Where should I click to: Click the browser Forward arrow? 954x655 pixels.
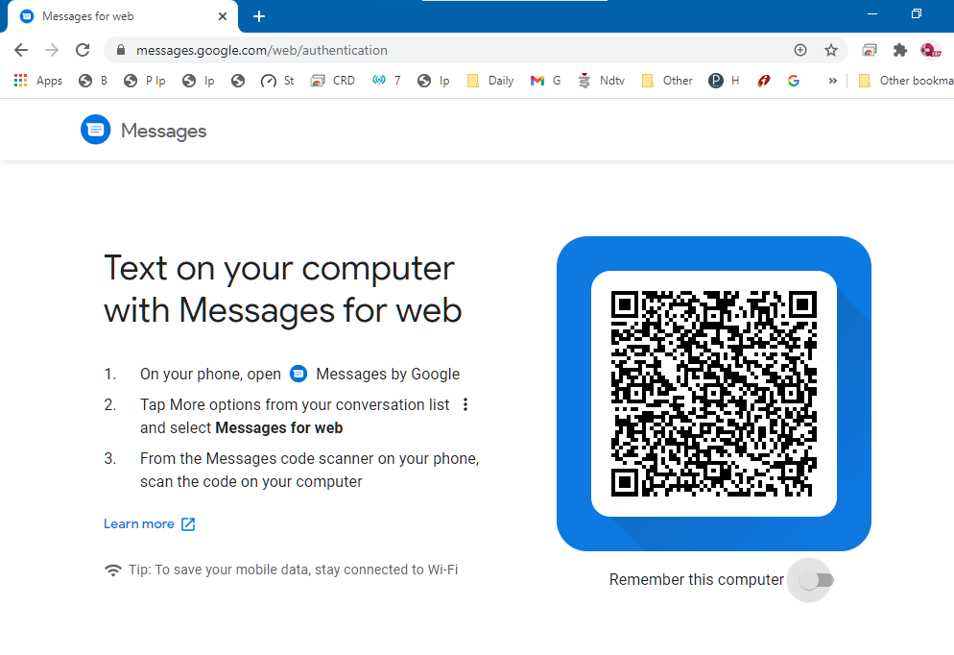[x=53, y=50]
